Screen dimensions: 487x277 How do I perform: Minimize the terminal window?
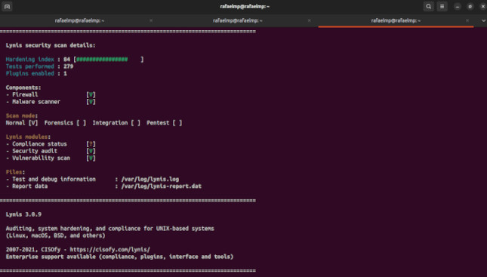(458, 7)
